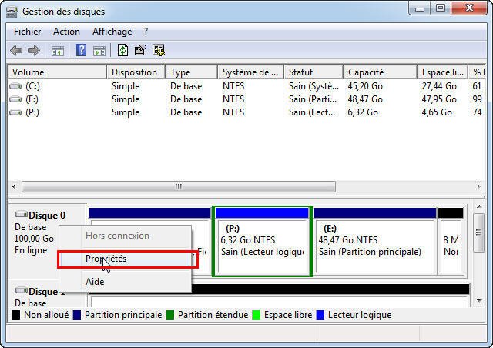Click the disk pane vertical scrollbar thumb
493x348 pixels.
point(478,233)
